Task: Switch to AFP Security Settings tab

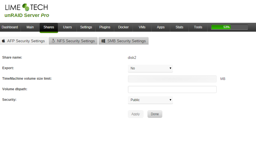Action: (x=24, y=41)
